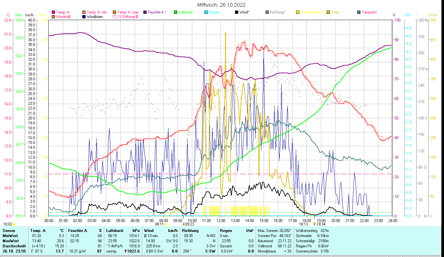Click the Feuchte A.* legend label
444x257 pixels.
(157, 12)
